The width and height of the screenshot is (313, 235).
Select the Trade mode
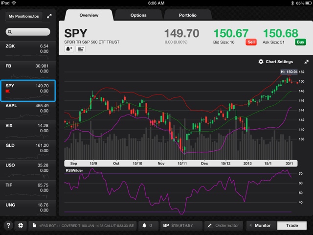292,225
